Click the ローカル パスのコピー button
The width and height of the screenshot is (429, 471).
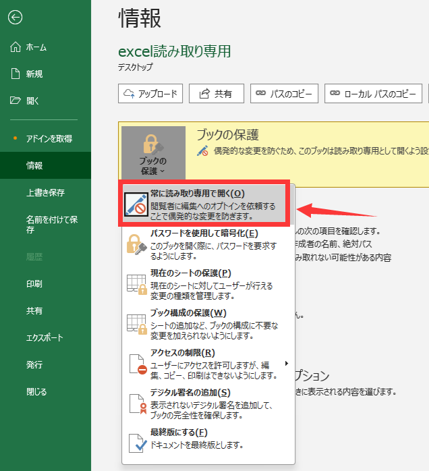[374, 94]
